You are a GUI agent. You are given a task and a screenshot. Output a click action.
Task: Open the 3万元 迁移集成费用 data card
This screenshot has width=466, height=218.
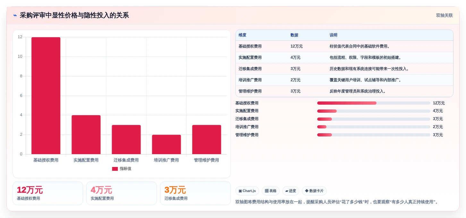[x=195, y=193]
